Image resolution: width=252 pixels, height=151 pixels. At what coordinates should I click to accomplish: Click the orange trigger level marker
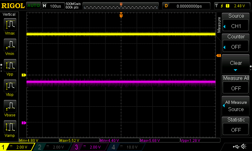click(219, 56)
